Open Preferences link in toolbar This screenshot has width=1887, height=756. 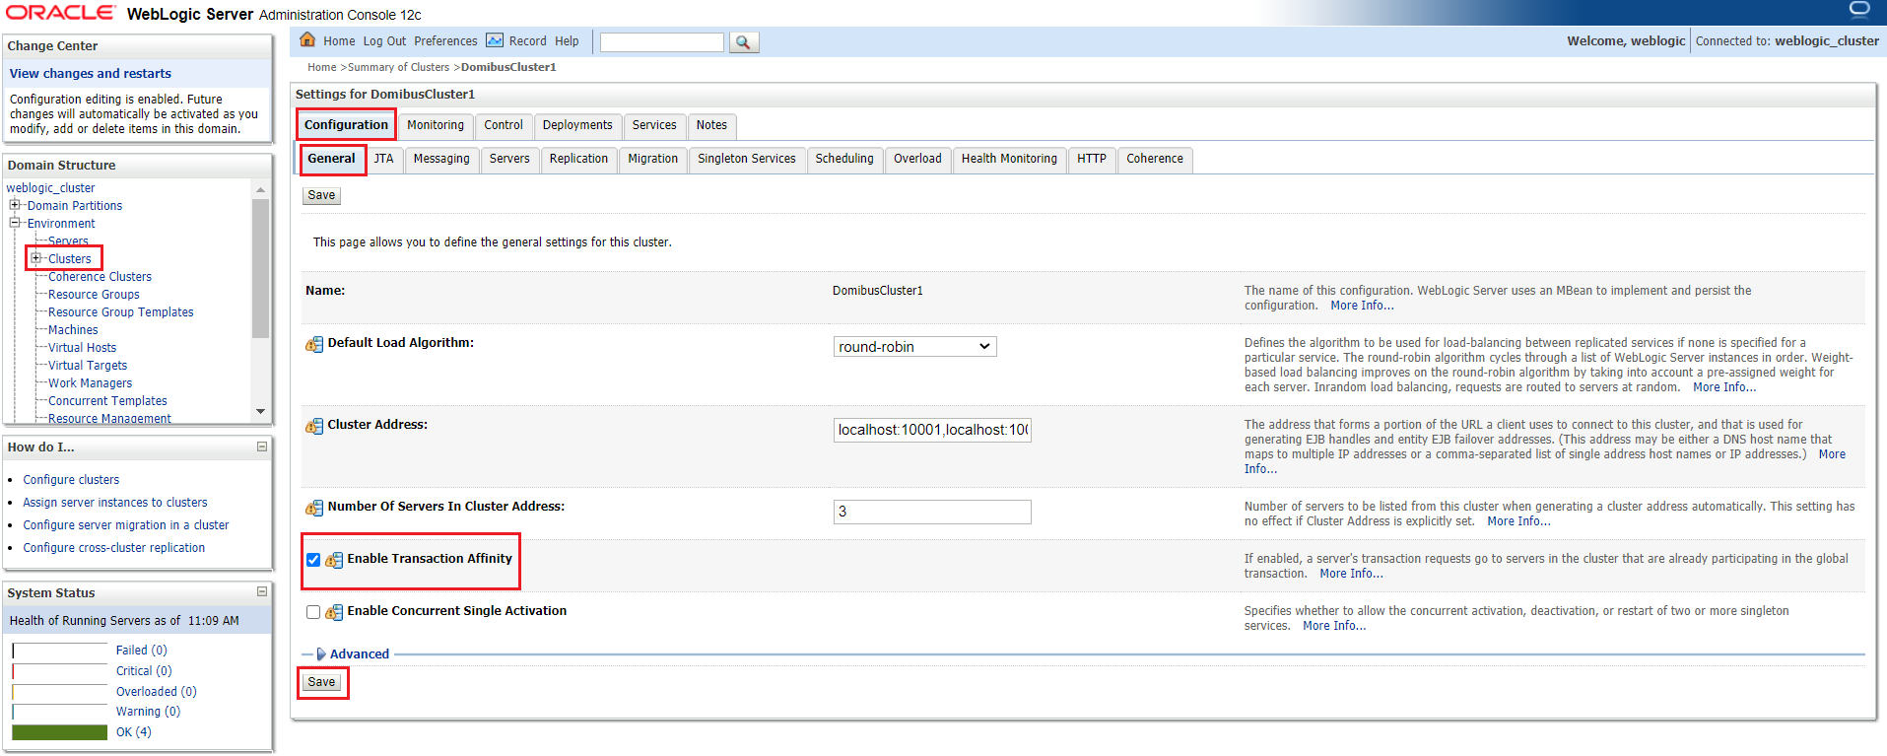tap(445, 41)
